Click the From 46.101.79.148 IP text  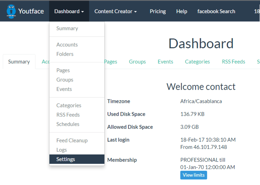point(204,147)
